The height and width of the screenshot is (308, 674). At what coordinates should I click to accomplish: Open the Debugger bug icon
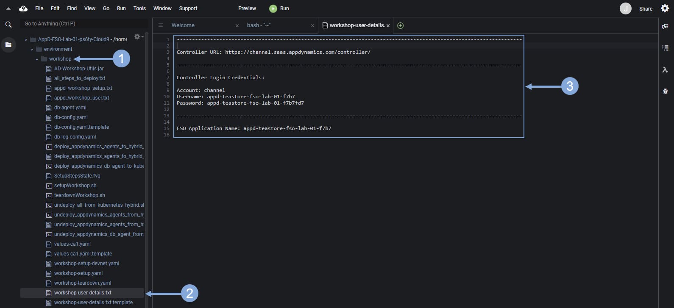[665, 91]
